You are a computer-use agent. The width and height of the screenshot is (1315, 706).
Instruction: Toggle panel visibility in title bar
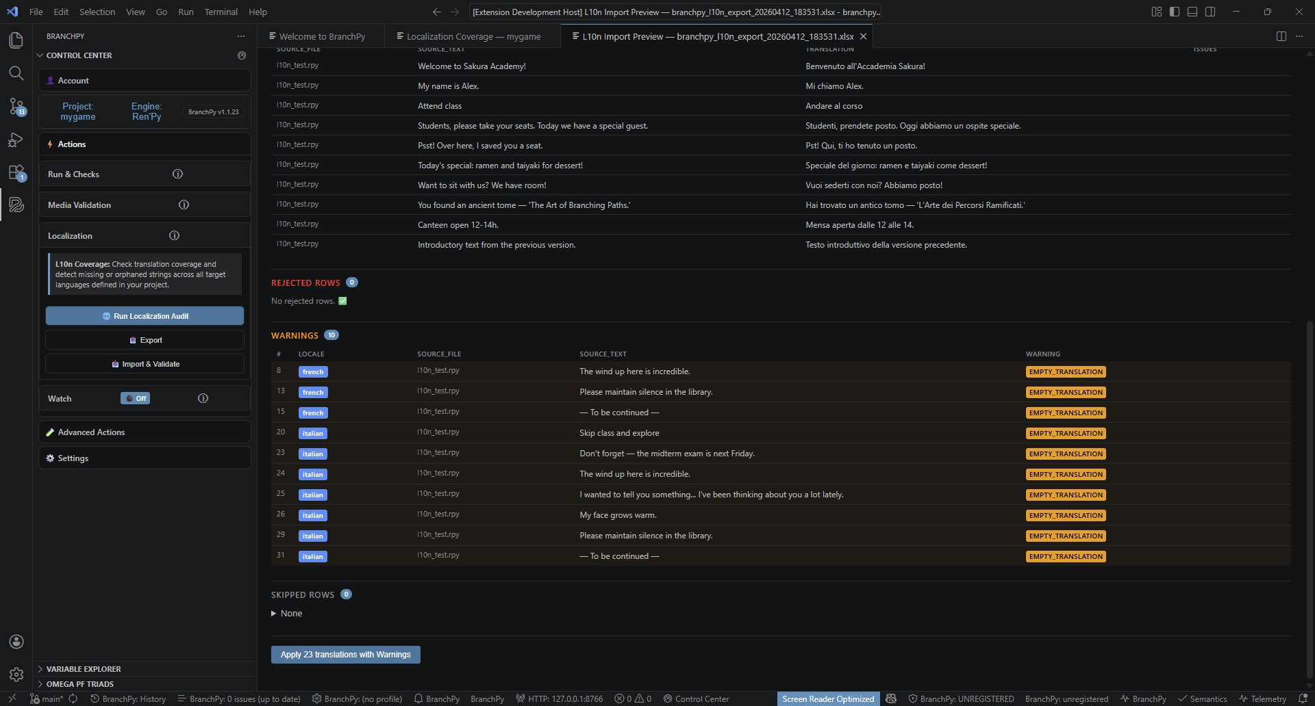1192,12
